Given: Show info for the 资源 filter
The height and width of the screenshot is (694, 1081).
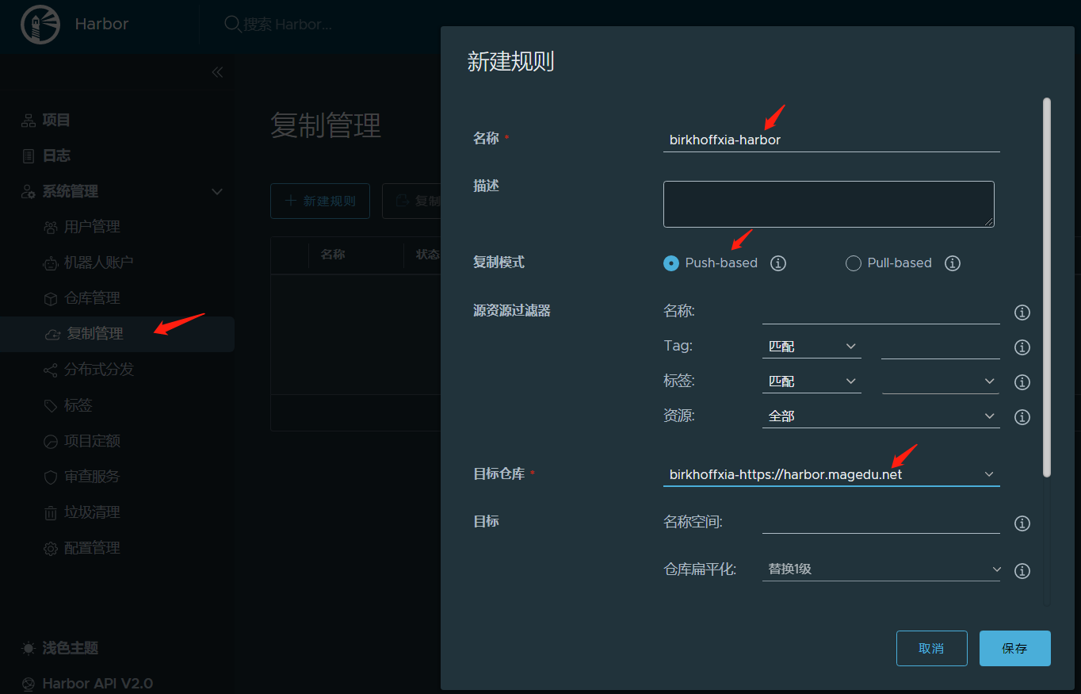Looking at the screenshot, I should [x=1022, y=417].
